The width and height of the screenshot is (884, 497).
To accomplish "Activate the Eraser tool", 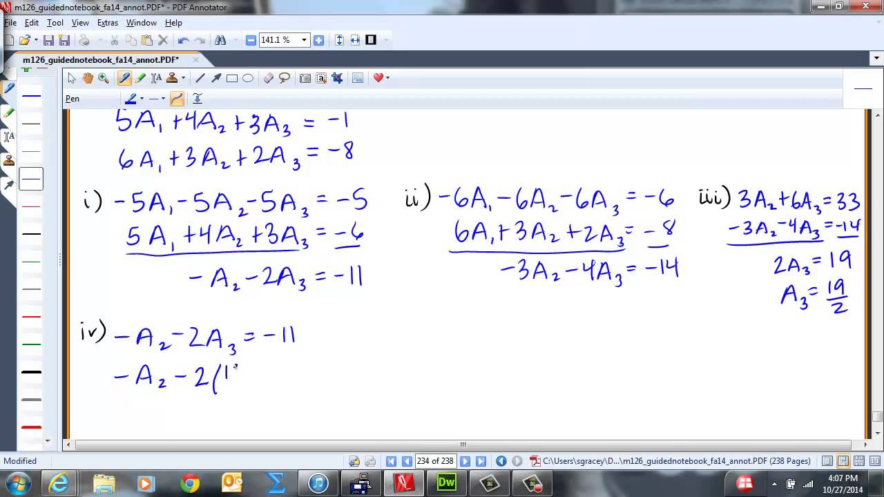I will [269, 78].
